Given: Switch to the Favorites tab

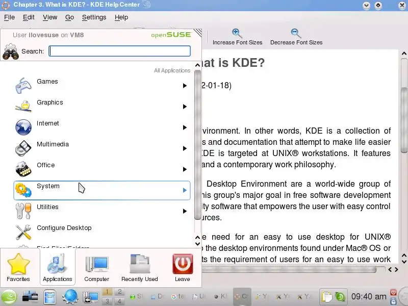Looking at the screenshot, I should coord(18,267).
